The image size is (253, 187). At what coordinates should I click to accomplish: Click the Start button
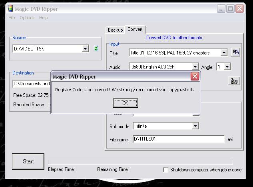click(28, 161)
